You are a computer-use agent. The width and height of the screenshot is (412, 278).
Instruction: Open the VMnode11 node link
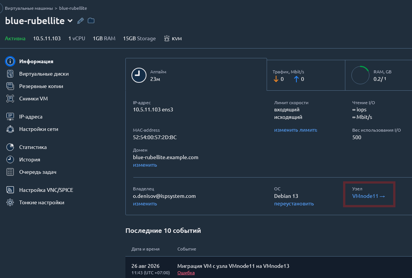[x=368, y=196]
